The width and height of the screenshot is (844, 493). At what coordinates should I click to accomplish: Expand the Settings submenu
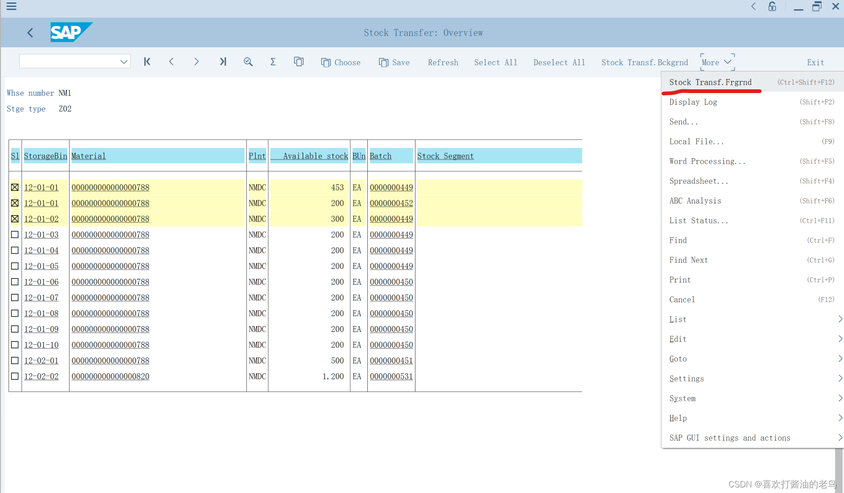[x=686, y=378]
